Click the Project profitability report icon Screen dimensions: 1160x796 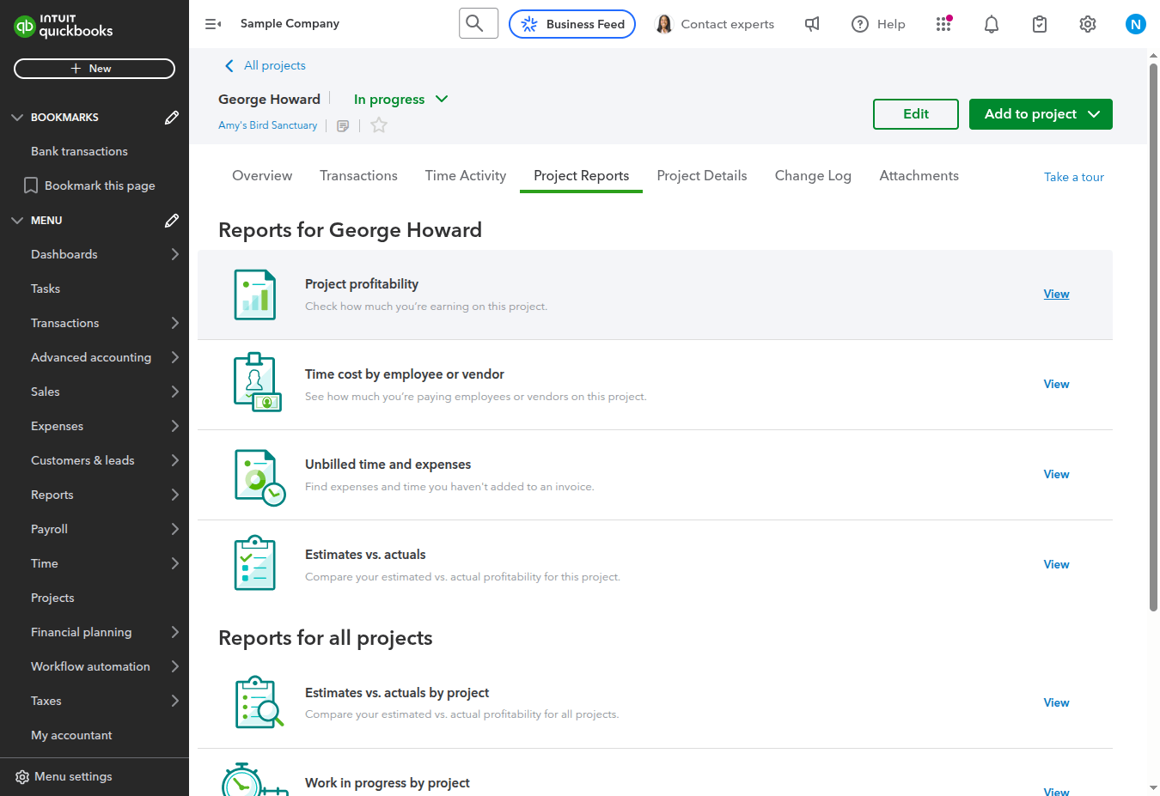point(255,295)
